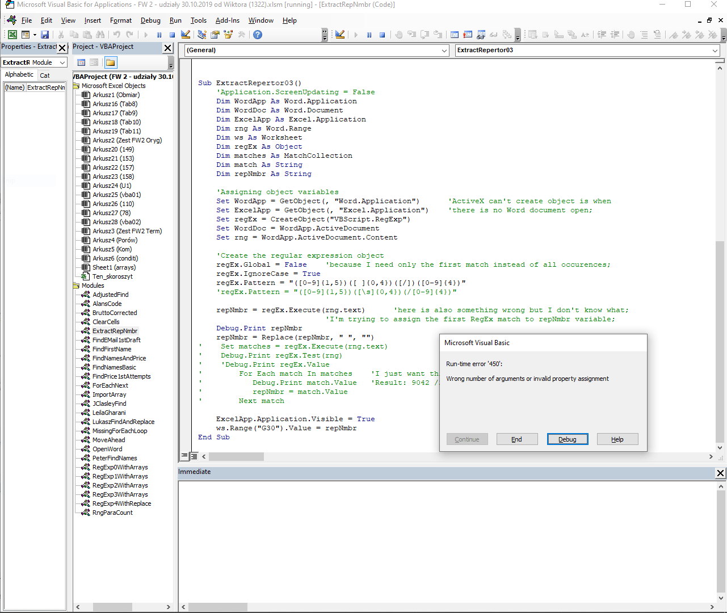
Task: Select the View Microsoft Excel icon
Action: click(12, 35)
